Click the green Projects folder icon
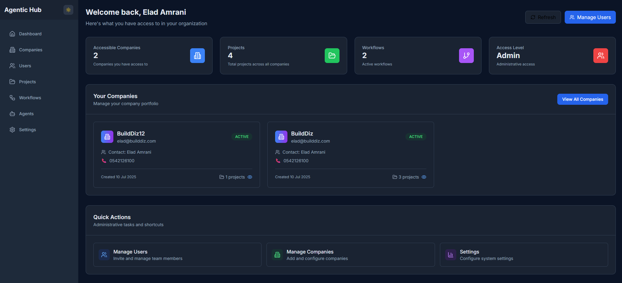Screen dimensions: 622x283 [x=332, y=56]
